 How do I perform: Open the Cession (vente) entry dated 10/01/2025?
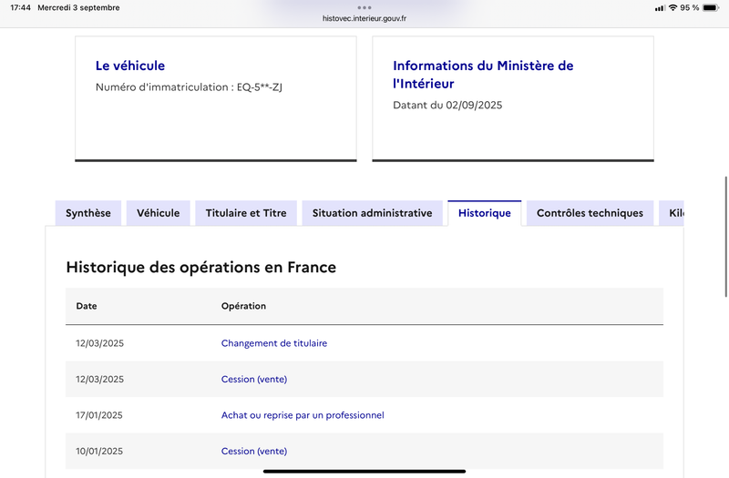point(254,451)
